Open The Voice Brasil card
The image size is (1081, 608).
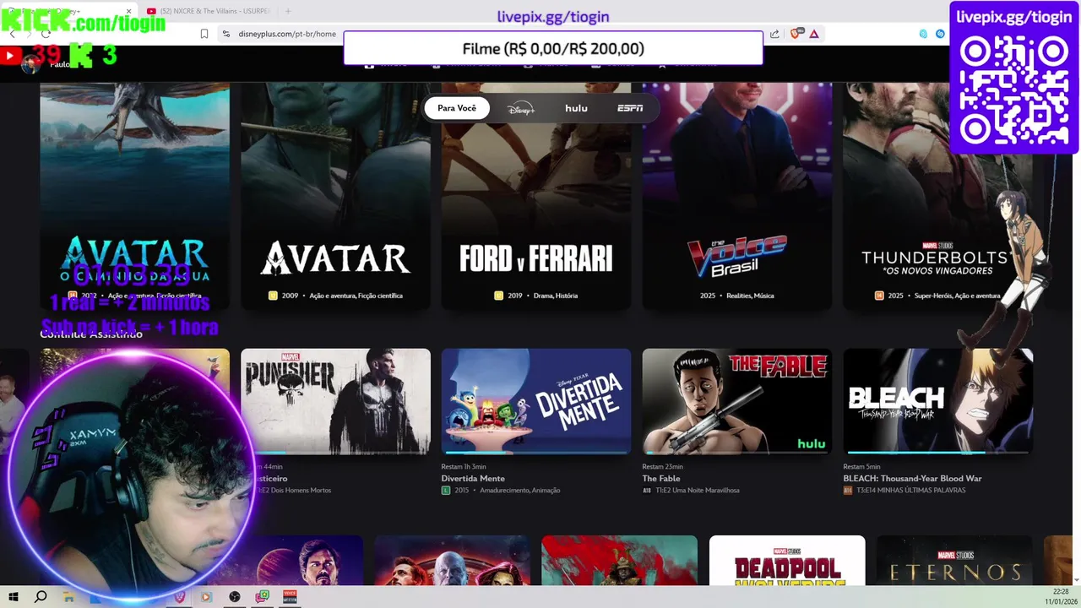[737, 196]
